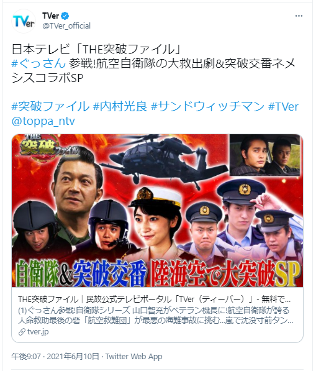The image size is (316, 371).
Task: Click the small drama inset photo top-right
Action: coord(264,155)
